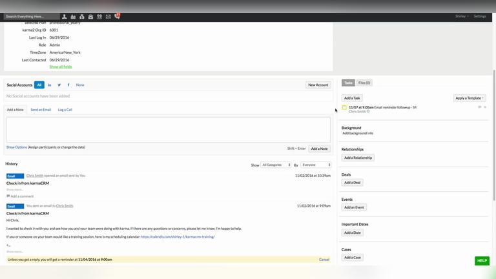Expand Show more under sent email

(x=15, y=251)
